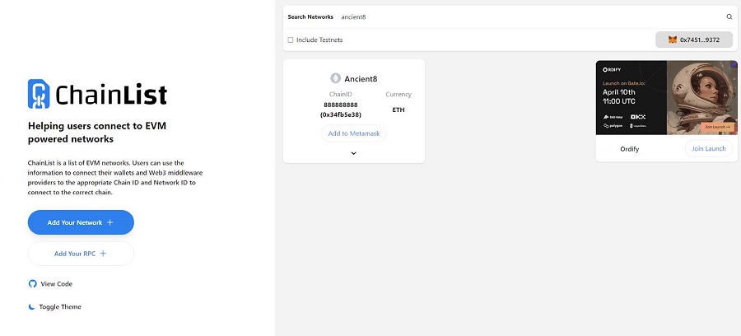The width and height of the screenshot is (741, 336).
Task: Click the plus icon in Add Your Network
Action: coord(110,222)
